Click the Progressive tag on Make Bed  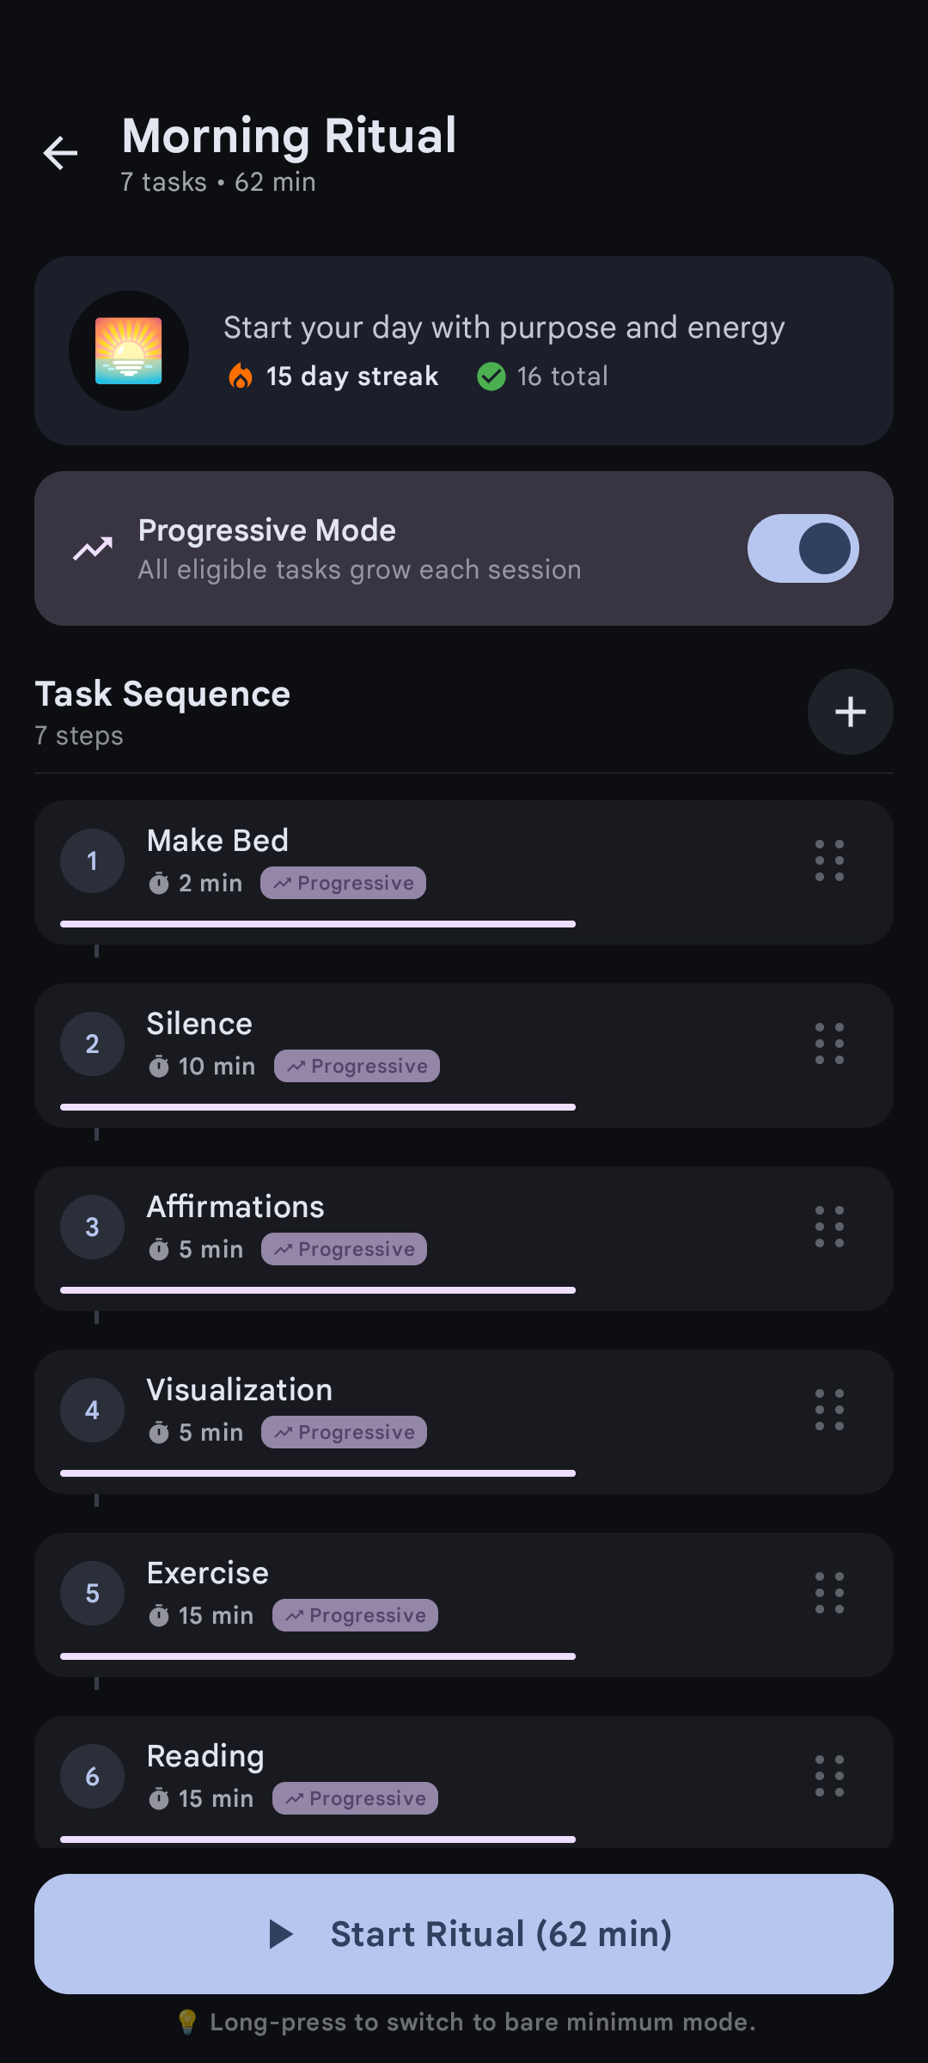[x=343, y=883]
